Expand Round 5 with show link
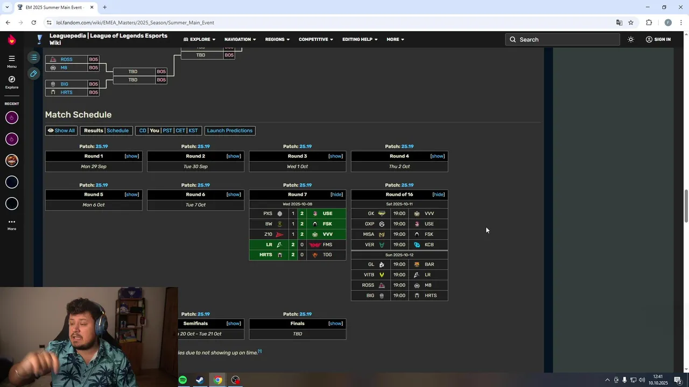 click(132, 195)
